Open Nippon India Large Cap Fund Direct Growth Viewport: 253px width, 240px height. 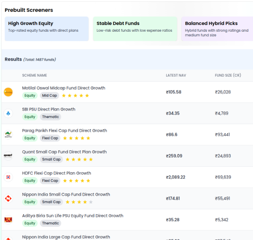point(66,237)
